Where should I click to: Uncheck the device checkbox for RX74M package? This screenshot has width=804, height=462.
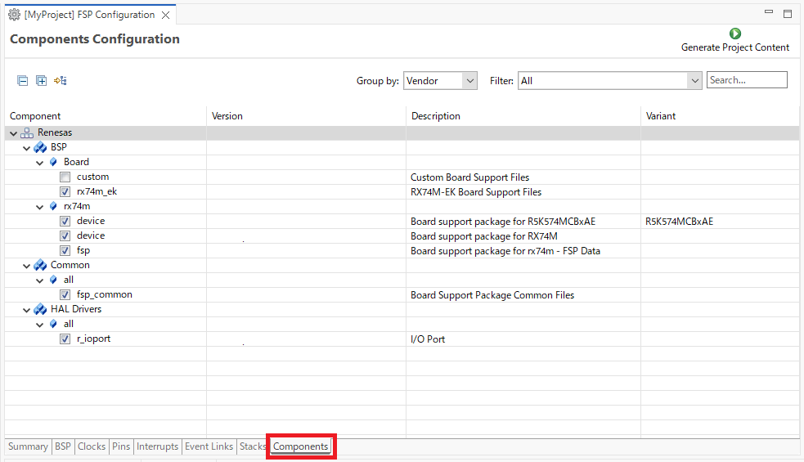[65, 235]
